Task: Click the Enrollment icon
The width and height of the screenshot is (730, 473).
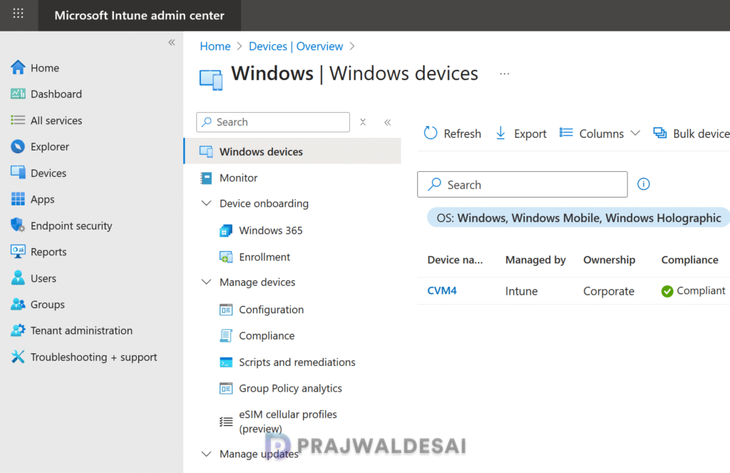Action: click(x=226, y=258)
